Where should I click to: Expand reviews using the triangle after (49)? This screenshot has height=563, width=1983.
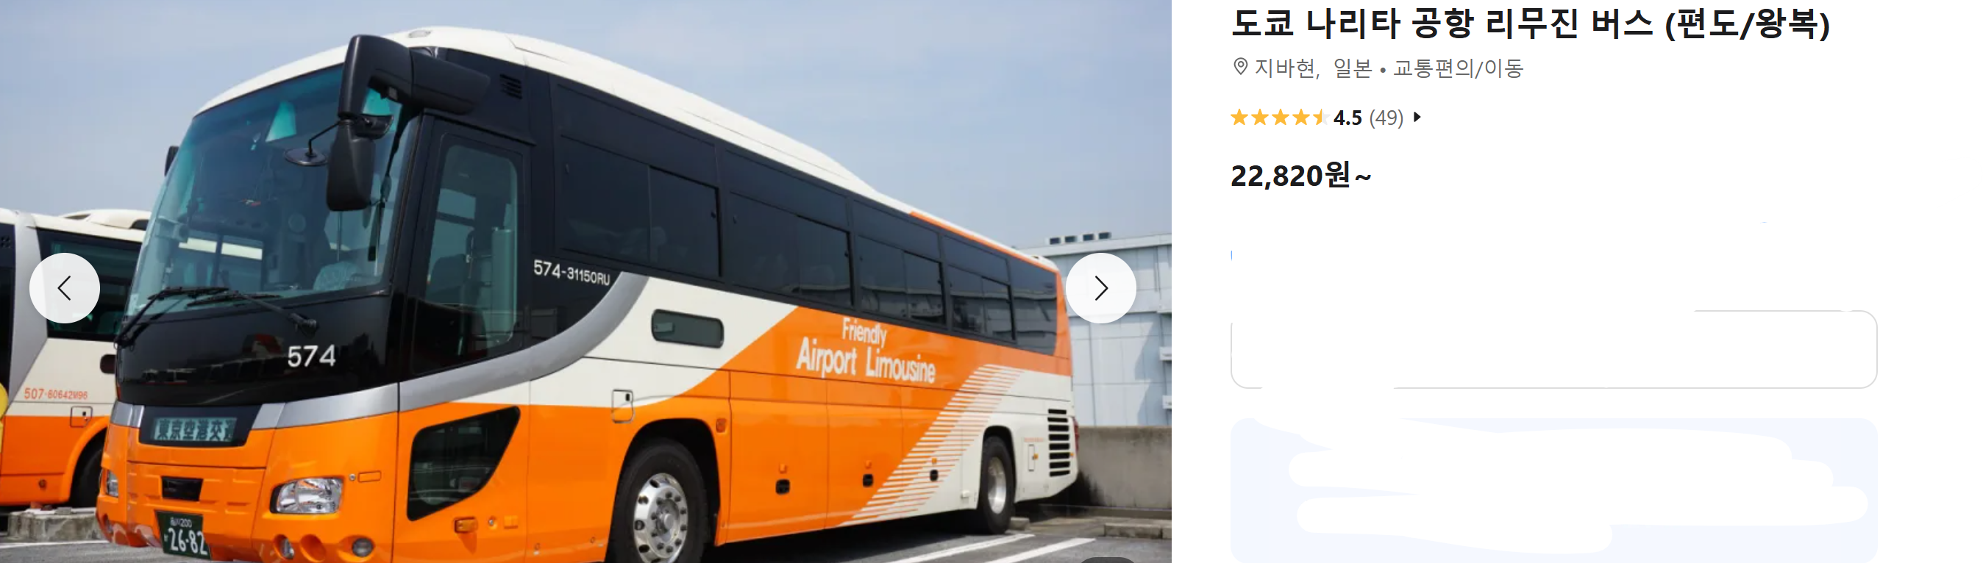(x=1417, y=117)
